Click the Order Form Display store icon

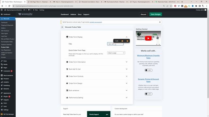tap(67, 37)
